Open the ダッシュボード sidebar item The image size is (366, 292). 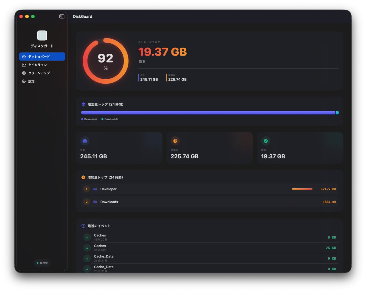pos(42,56)
